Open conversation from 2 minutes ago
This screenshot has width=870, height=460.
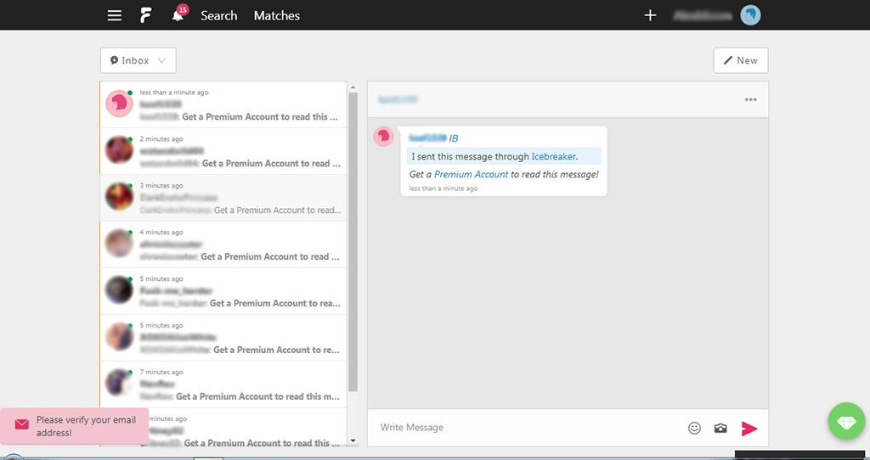coord(223,151)
